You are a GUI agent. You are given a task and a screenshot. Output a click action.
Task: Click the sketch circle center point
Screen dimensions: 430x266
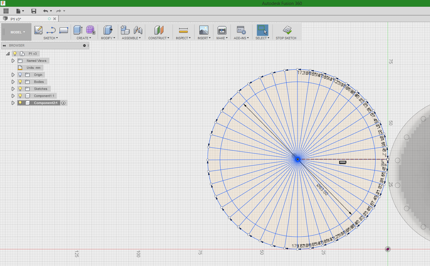[x=298, y=159]
